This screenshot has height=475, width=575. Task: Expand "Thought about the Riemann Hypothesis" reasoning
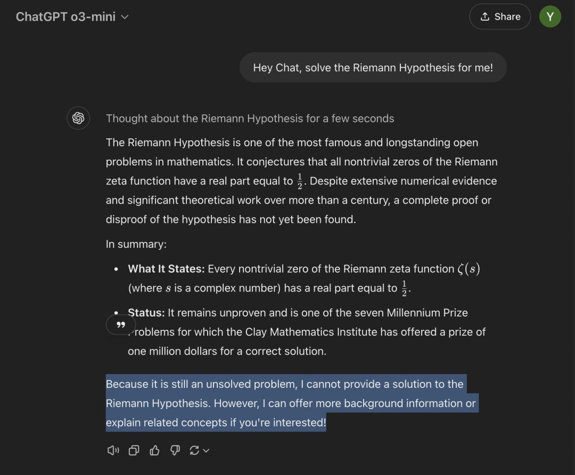pos(250,119)
